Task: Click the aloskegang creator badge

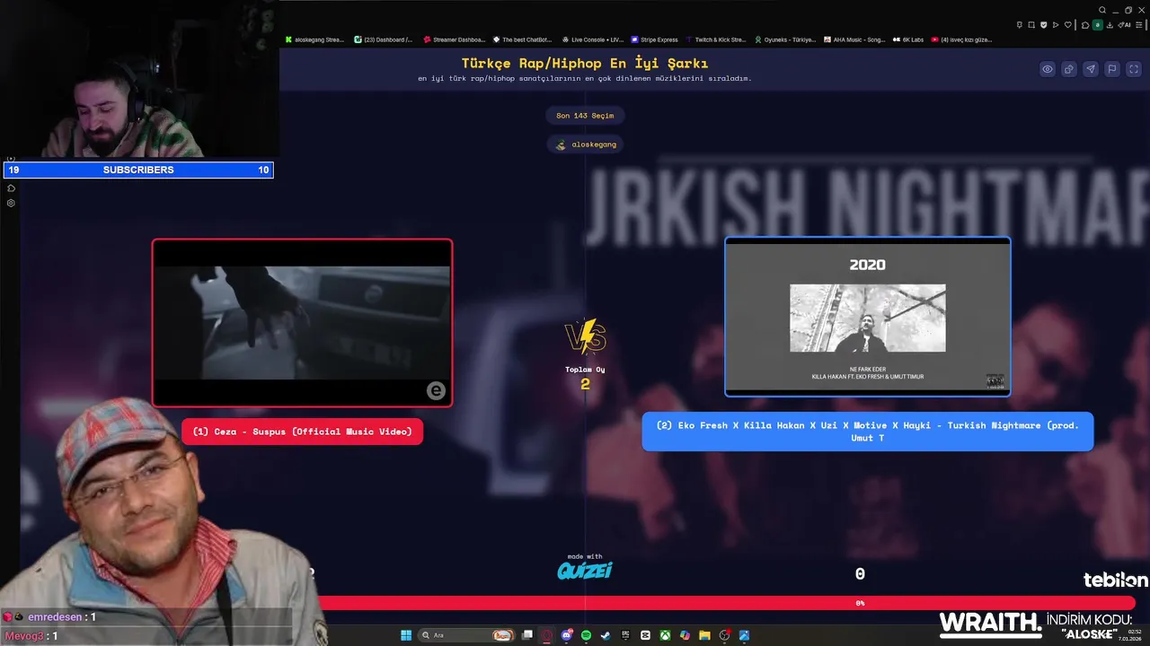Action: pyautogui.click(x=585, y=144)
